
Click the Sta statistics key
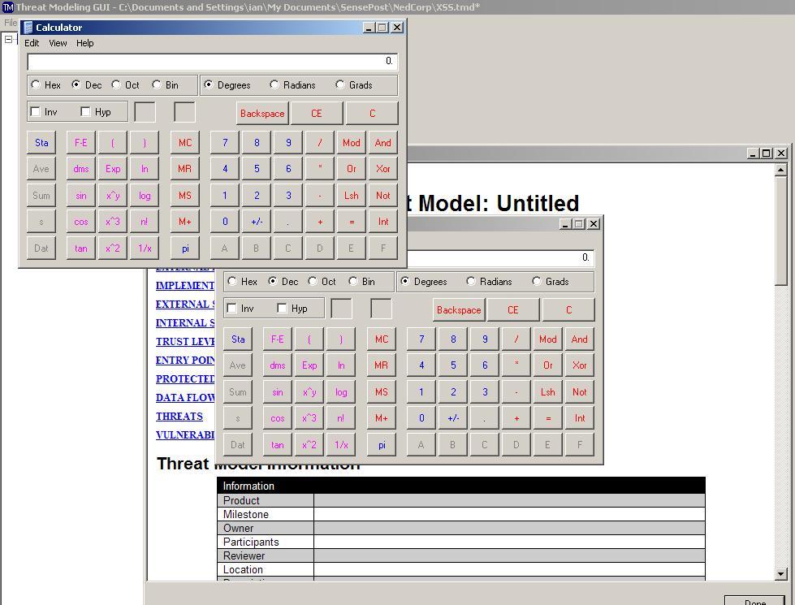tap(41, 142)
